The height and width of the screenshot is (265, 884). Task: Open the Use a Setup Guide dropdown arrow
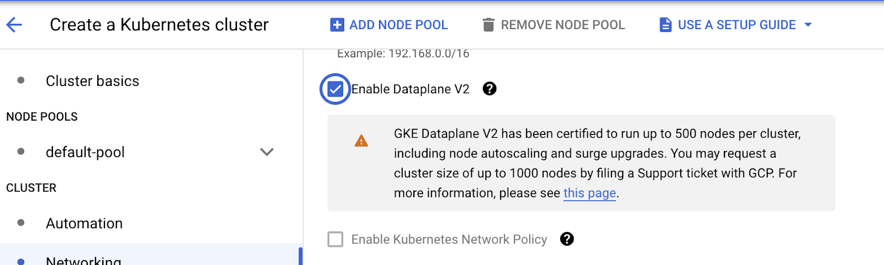(808, 25)
